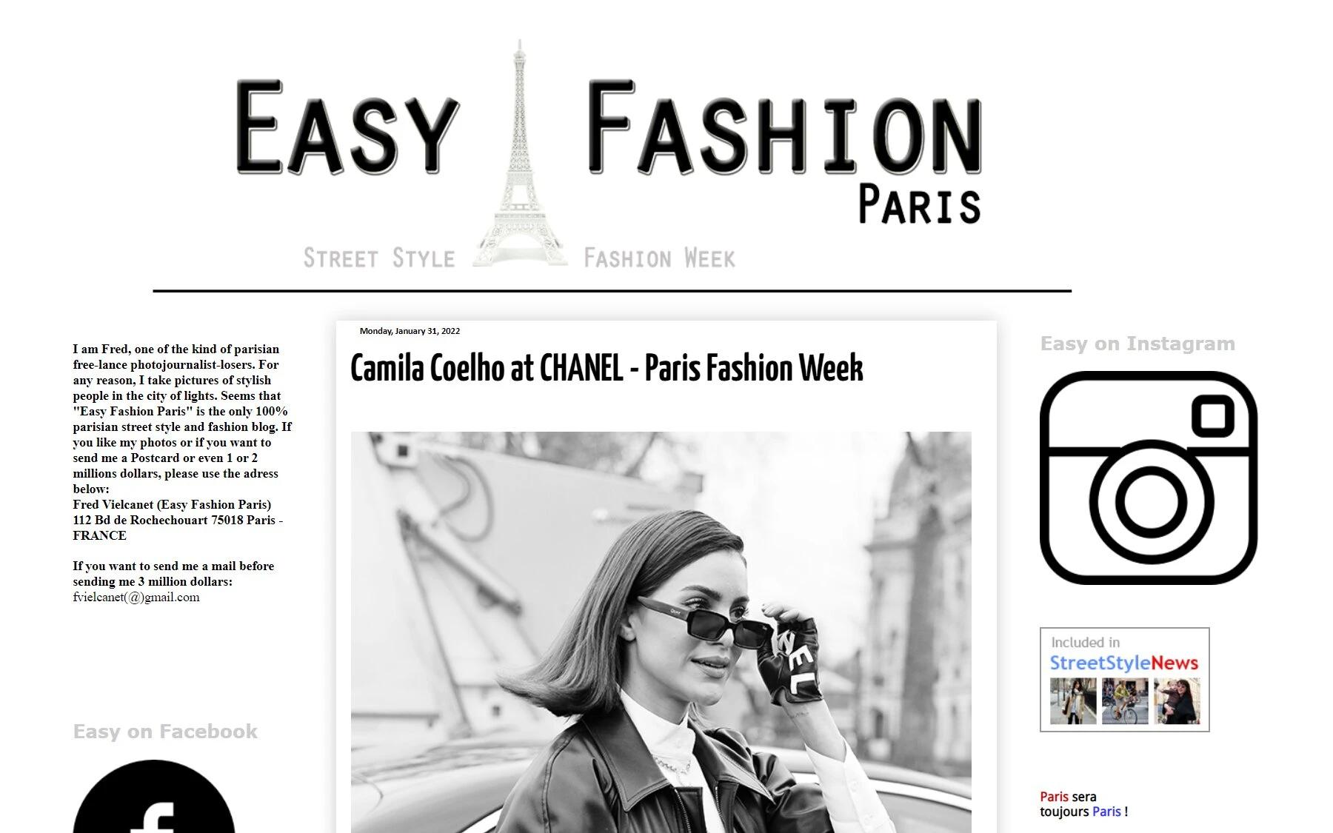Image resolution: width=1333 pixels, height=833 pixels.
Task: Click the Monday, January 31, 2022 date header
Action: tap(410, 331)
